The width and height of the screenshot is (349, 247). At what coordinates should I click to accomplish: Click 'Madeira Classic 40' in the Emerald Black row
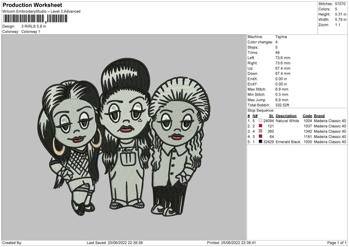click(330, 142)
